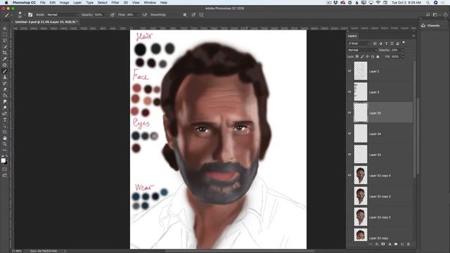The width and height of the screenshot is (450, 253).
Task: Open the layer filter Kind dropdown
Action: [359, 44]
